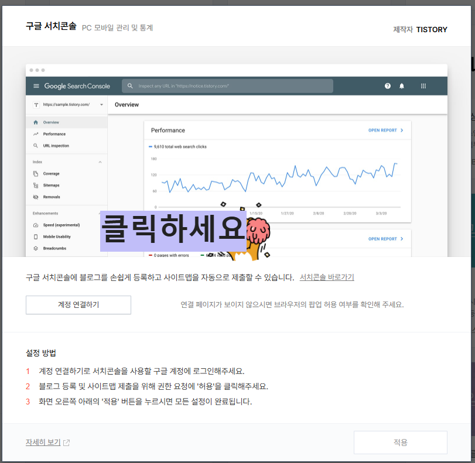The width and height of the screenshot is (475, 463).
Task: Select the Removals eye-slash icon in sidebar
Action: (x=36, y=197)
